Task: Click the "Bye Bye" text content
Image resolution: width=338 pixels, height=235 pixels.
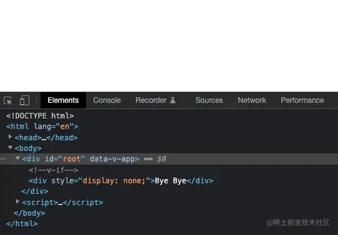Action: click(170, 181)
